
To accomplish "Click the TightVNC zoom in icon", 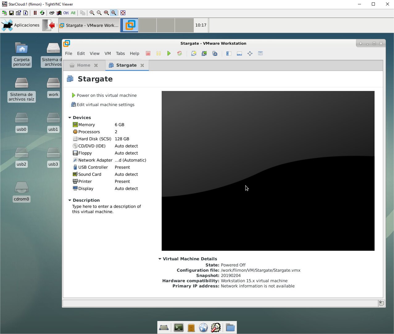I will (92, 13).
